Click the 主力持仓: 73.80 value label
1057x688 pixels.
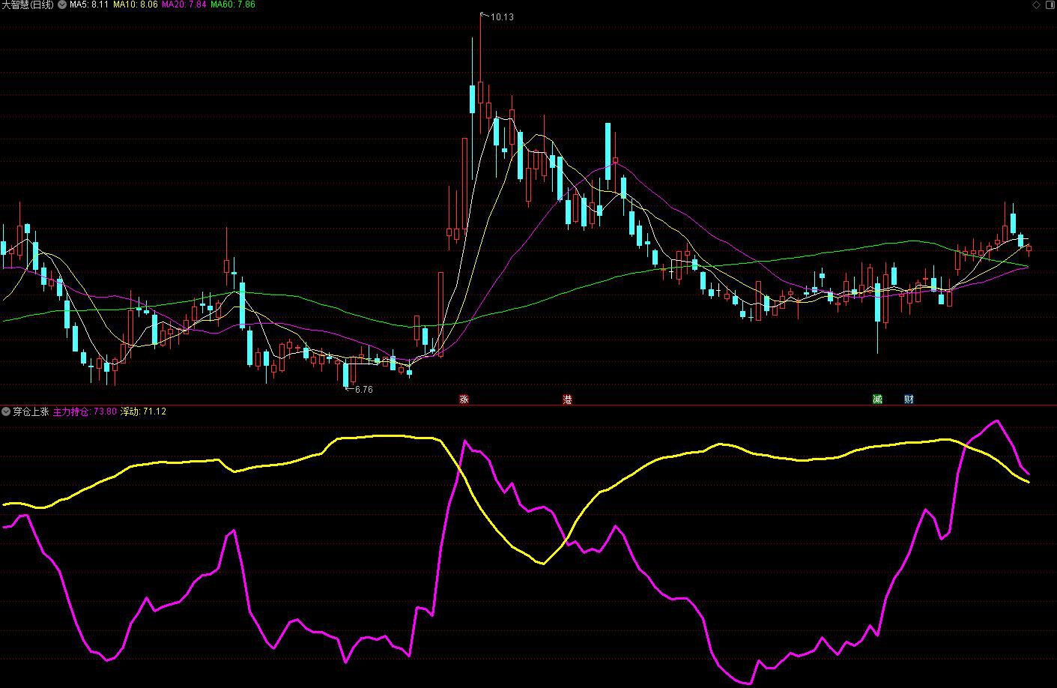(85, 411)
